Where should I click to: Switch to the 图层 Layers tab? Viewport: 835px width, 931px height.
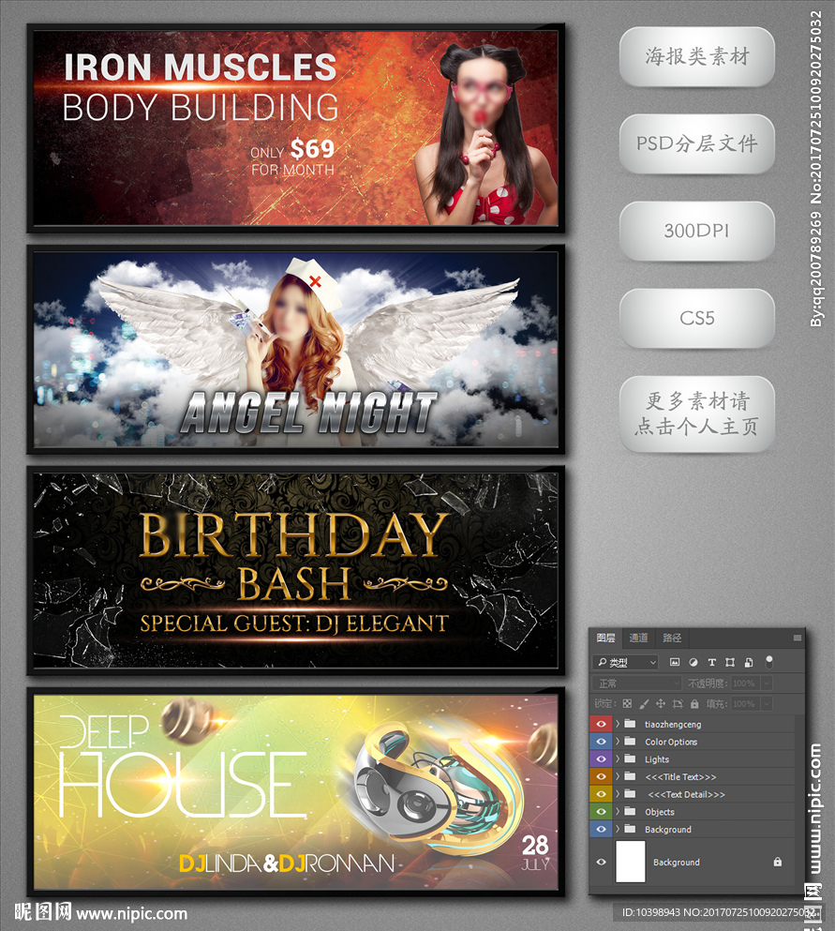[606, 638]
